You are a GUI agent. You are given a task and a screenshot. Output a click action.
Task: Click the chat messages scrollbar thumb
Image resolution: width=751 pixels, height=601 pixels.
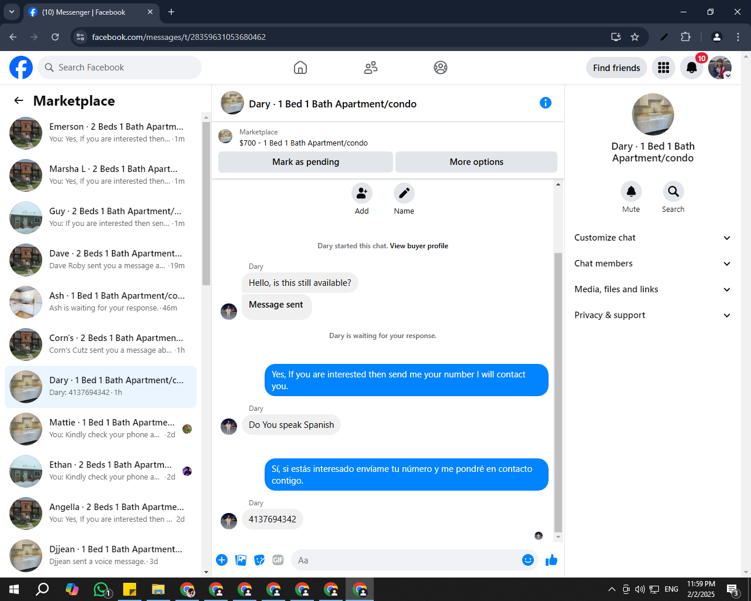tap(558, 392)
